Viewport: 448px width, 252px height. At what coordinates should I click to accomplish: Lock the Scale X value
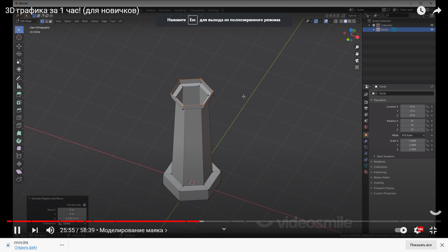pyautogui.click(x=428, y=141)
